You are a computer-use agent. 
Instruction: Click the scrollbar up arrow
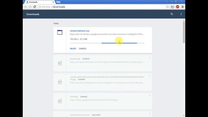pyautogui.click(x=184, y=20)
